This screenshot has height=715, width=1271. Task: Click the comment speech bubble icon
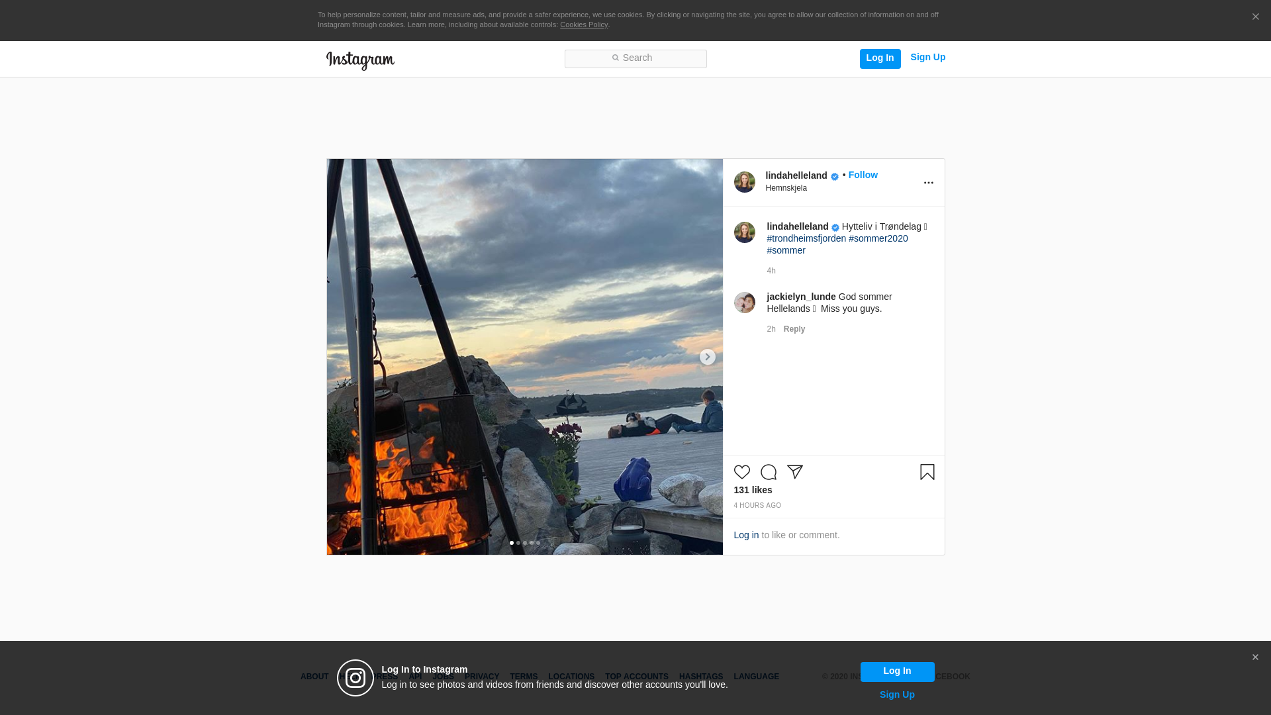(768, 472)
